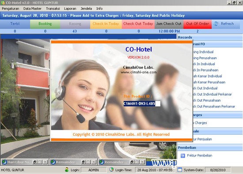Viewport: 243px width, 174px height.
Task: Collapse the Pembelian panel header
Action: (210, 148)
